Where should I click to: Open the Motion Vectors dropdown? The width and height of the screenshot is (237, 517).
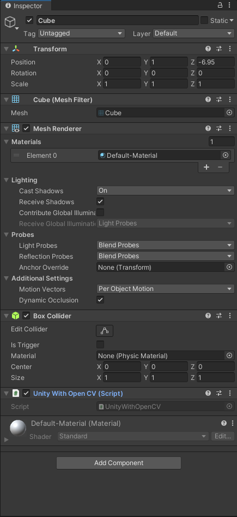(x=166, y=289)
